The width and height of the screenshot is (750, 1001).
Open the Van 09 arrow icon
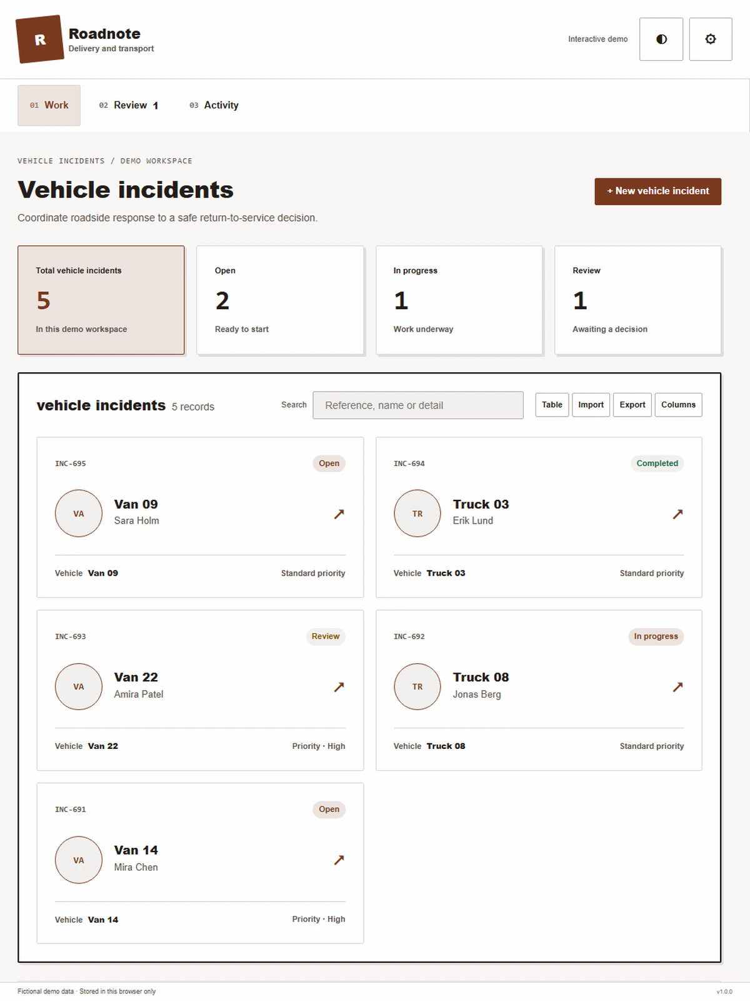click(339, 514)
